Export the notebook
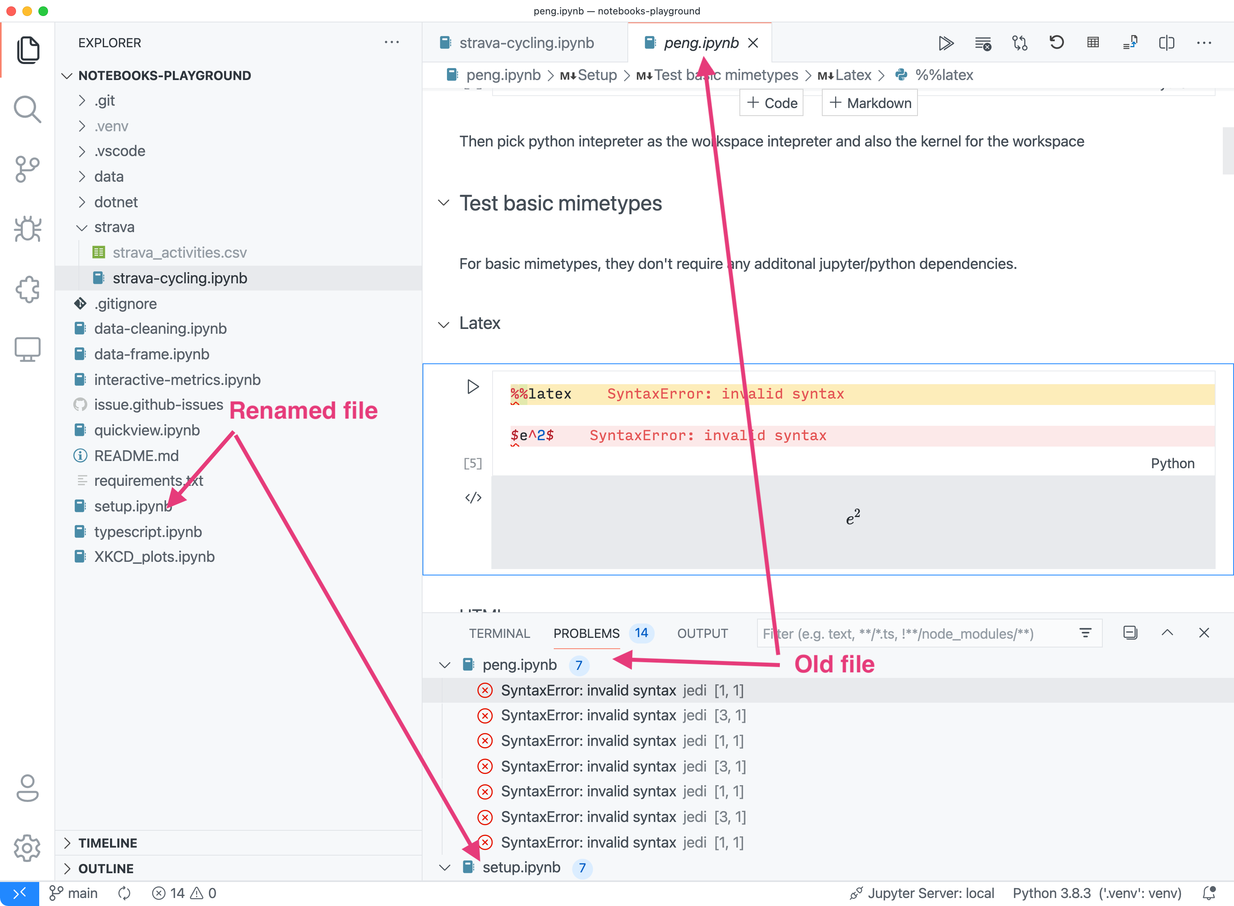 pos(1130,42)
